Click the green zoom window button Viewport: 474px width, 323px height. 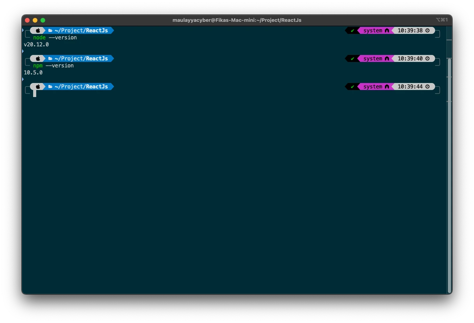click(43, 20)
